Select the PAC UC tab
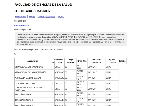This screenshot has width=141, height=106. pyautogui.click(x=61, y=17)
